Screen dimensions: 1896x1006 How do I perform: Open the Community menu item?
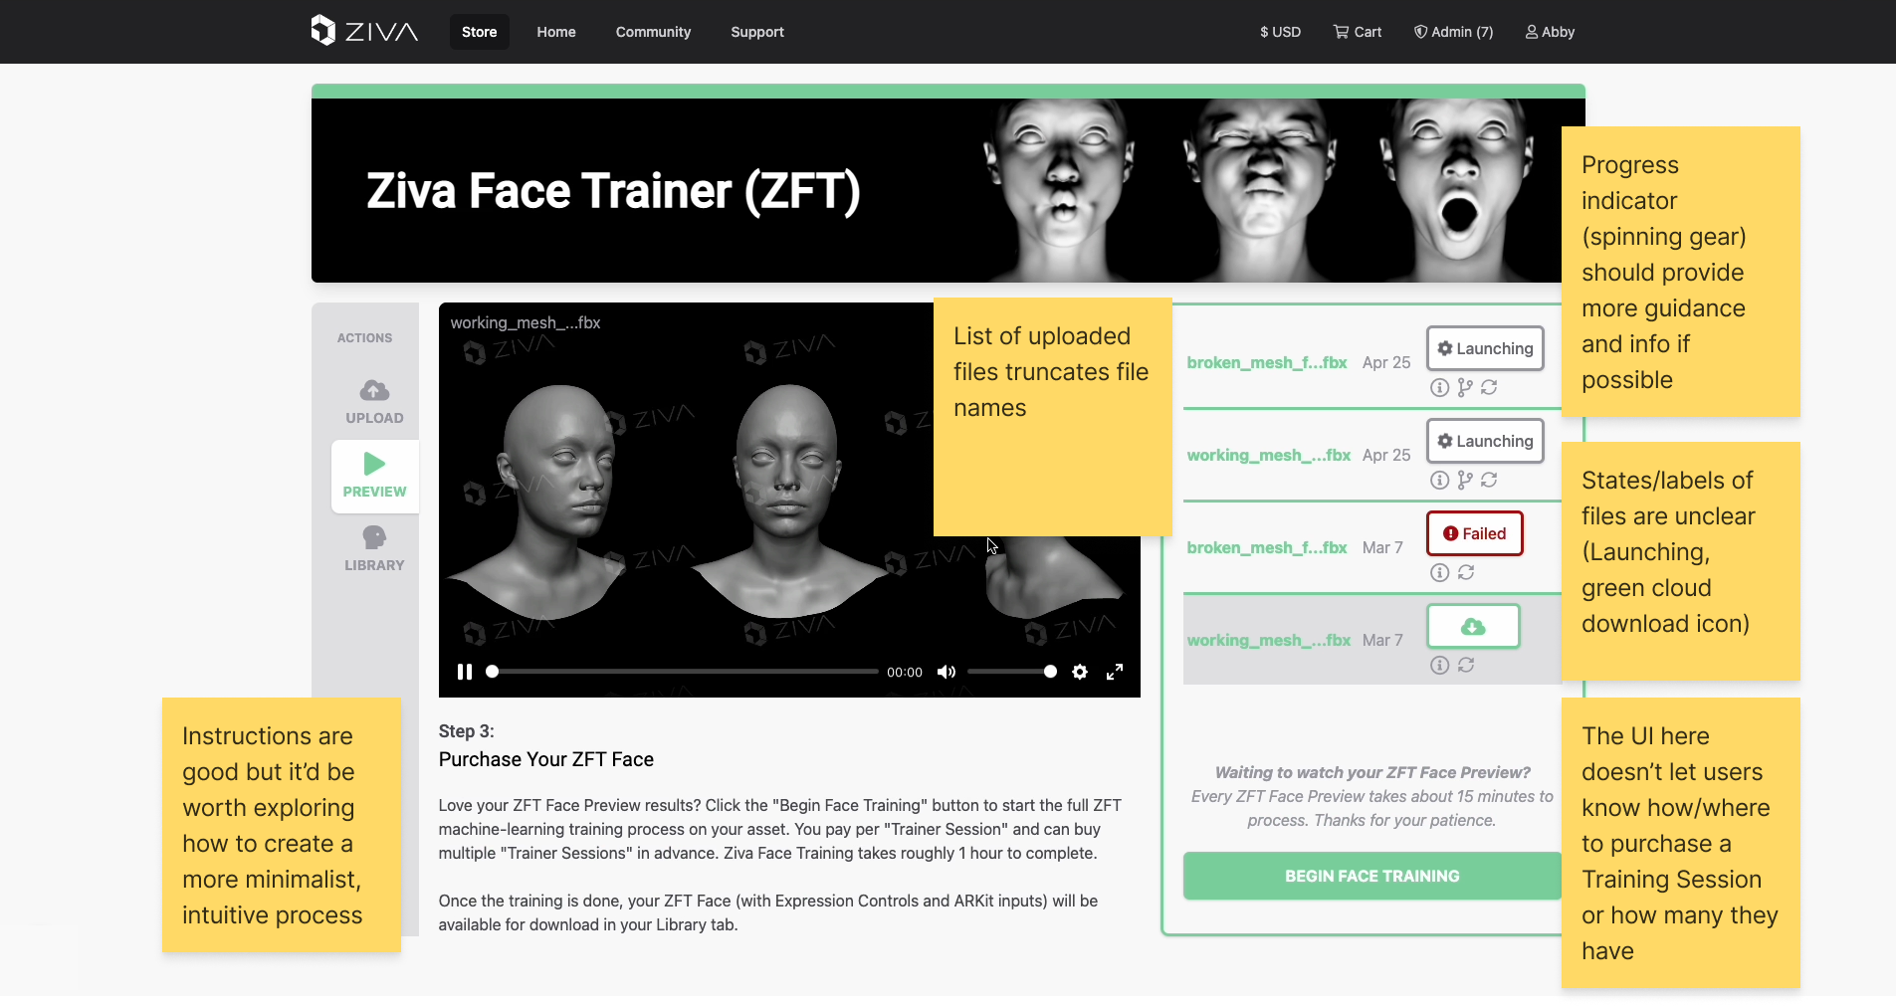tap(653, 32)
